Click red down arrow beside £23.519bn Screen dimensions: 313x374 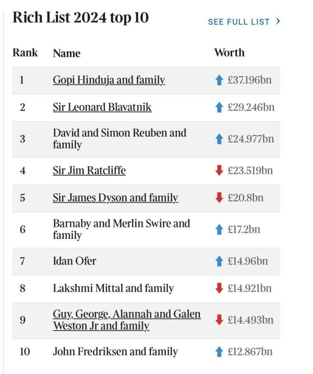pyautogui.click(x=219, y=170)
